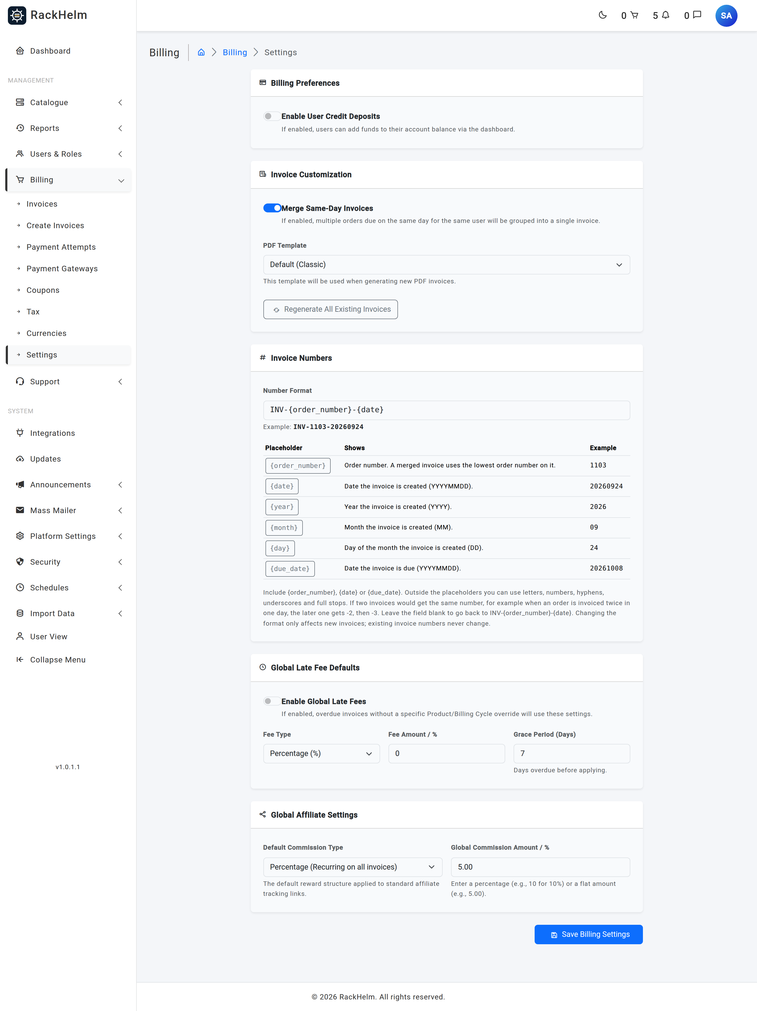Viewport: 757px width, 1011px height.
Task: Click Save Billing Settings button
Action: 588,934
